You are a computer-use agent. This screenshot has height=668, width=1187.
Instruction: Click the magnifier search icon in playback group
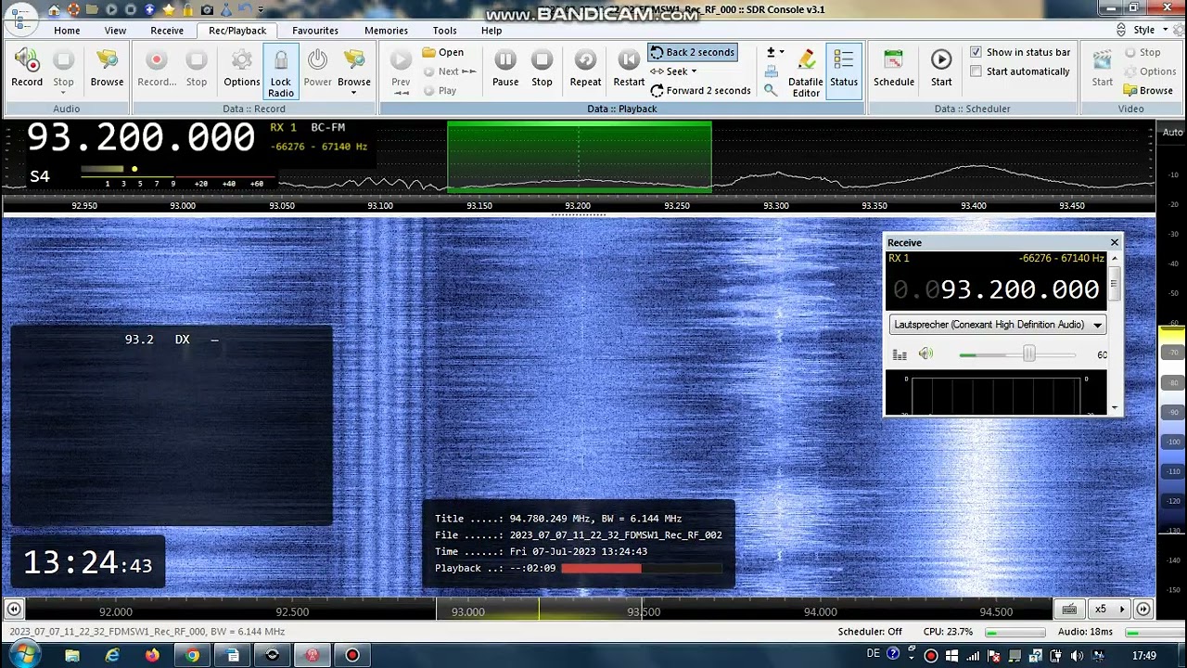[771, 90]
